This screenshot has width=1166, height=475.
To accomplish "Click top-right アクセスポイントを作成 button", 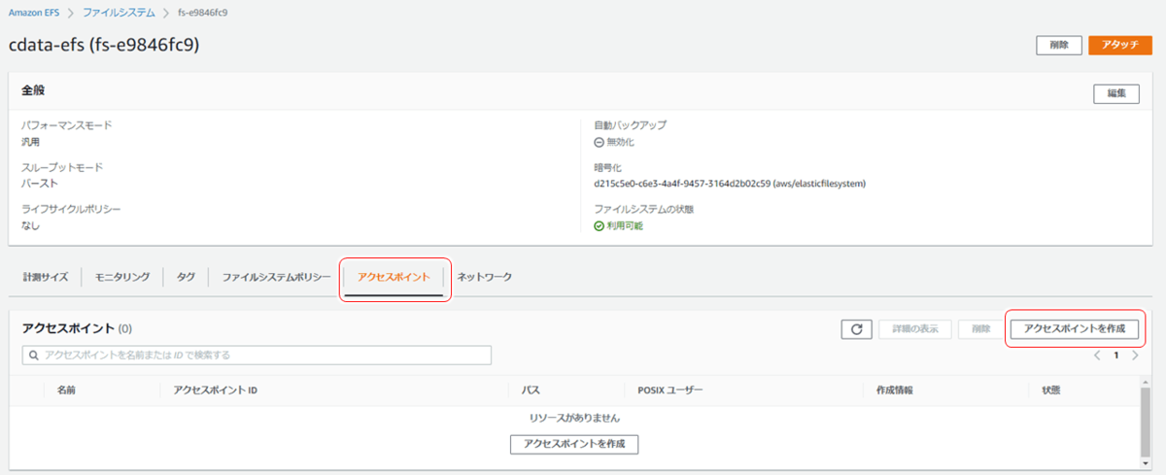I will pos(1075,329).
